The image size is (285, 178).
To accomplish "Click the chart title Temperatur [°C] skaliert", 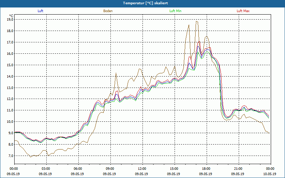I will click(145, 3).
